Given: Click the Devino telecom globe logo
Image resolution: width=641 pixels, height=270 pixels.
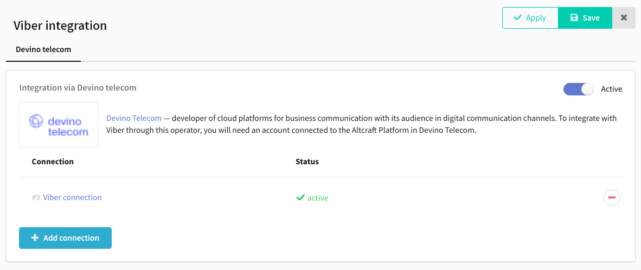Looking at the screenshot, I should coord(36,121).
